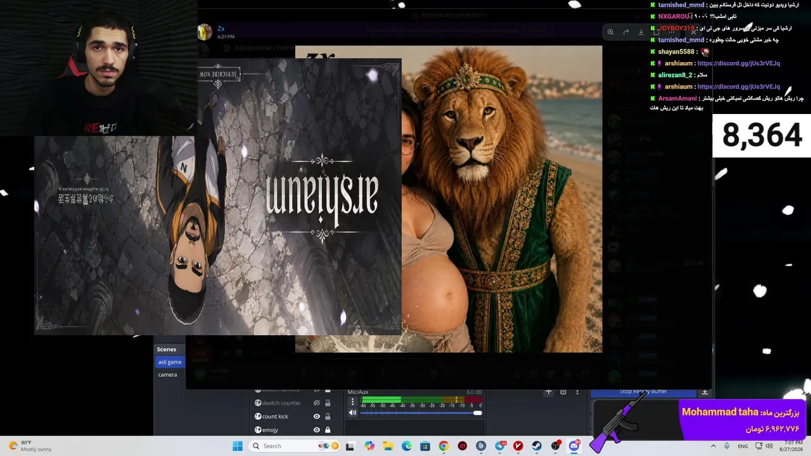Viewport: 811px width, 456px height.
Task: Save the replay using the download icon
Action: 705,392
